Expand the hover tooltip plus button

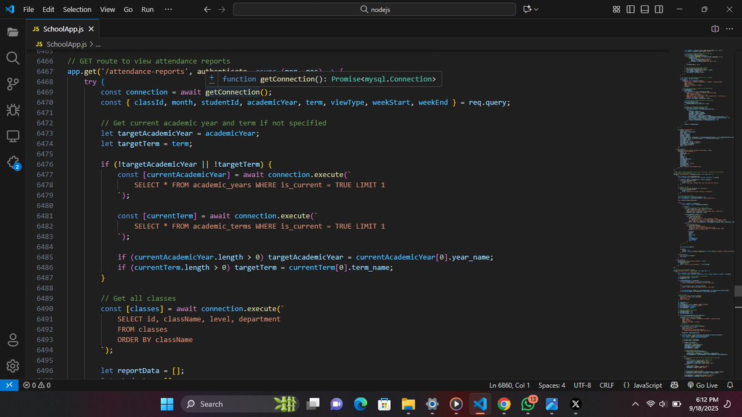(211, 77)
